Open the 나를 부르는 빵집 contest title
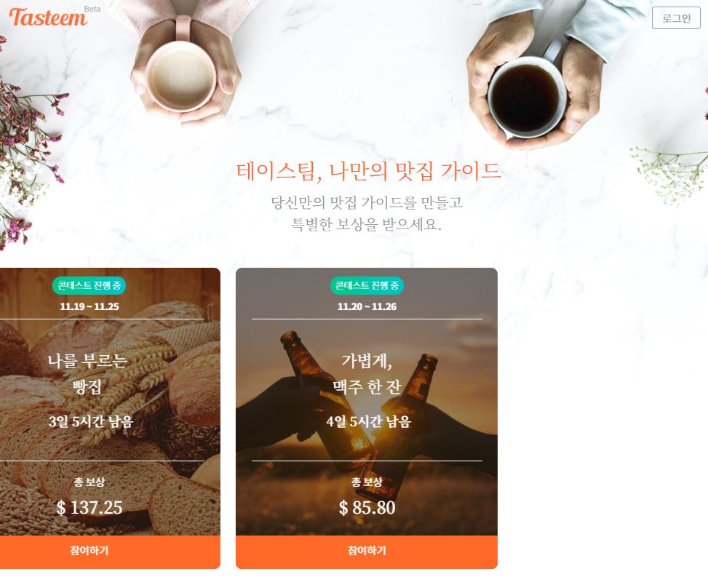 [87, 373]
